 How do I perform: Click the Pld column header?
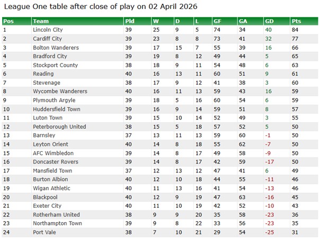click(x=130, y=21)
